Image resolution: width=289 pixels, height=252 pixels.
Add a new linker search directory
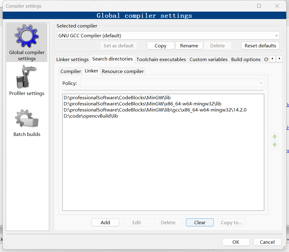pyautogui.click(x=105, y=222)
